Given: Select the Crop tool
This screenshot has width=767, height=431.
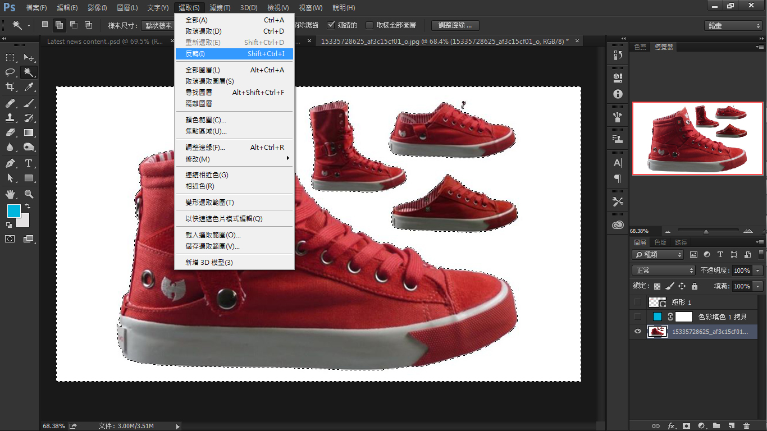Looking at the screenshot, I should pyautogui.click(x=10, y=86).
